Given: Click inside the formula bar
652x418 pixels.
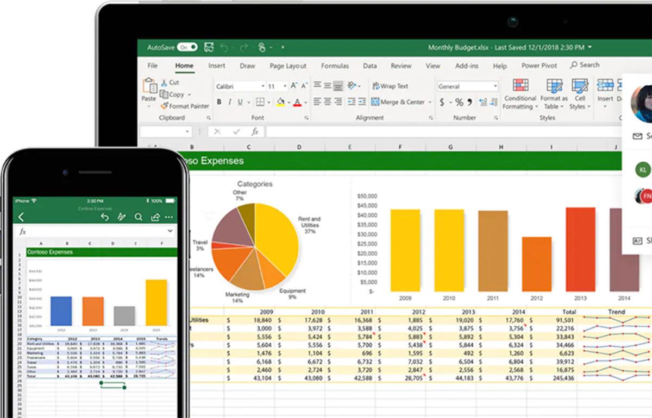Looking at the screenshot, I should pyautogui.click(x=326, y=131).
